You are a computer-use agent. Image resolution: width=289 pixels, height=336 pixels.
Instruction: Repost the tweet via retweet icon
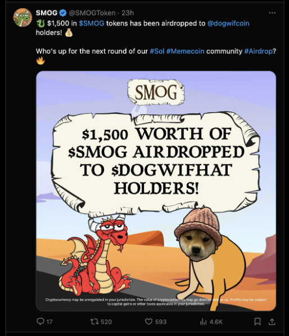[x=94, y=321]
